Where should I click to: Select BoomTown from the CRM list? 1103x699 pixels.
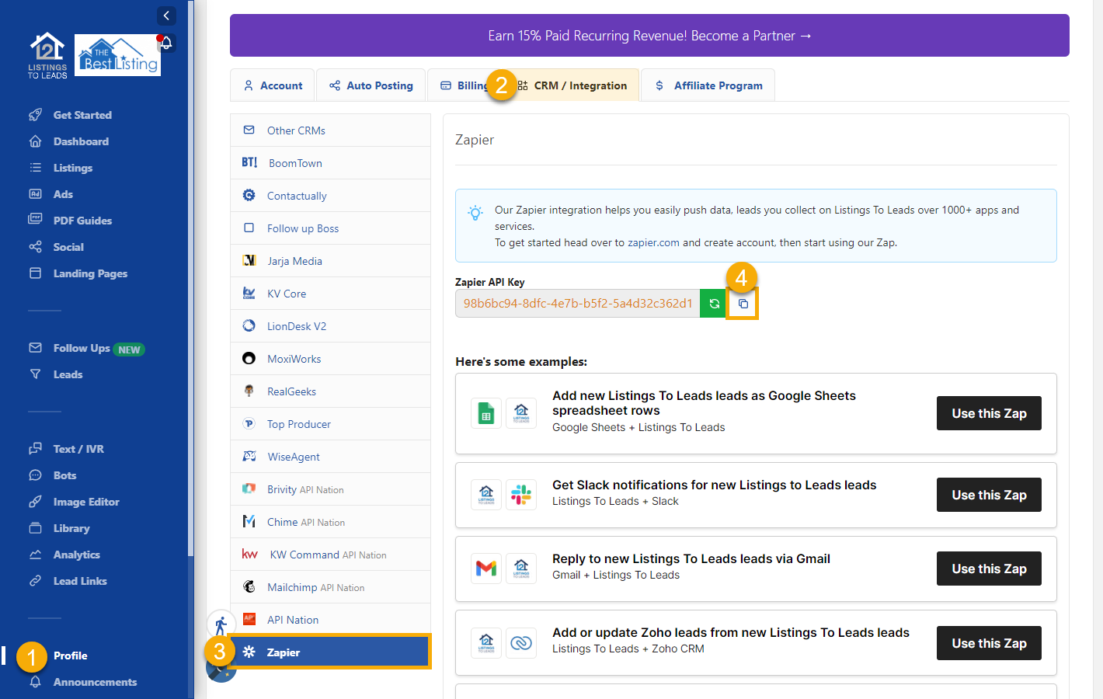coord(295,162)
